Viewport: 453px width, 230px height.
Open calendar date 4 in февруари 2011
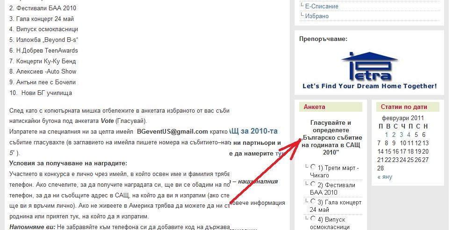point(408,135)
